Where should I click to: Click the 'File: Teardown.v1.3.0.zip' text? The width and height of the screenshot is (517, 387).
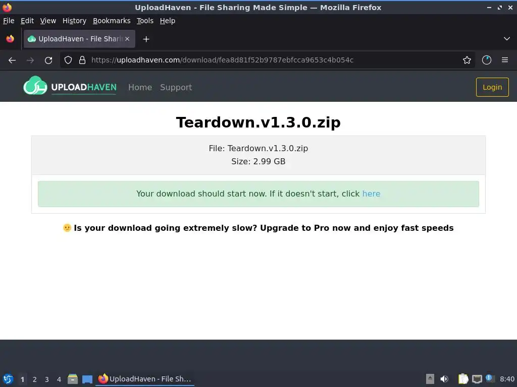pos(258,149)
